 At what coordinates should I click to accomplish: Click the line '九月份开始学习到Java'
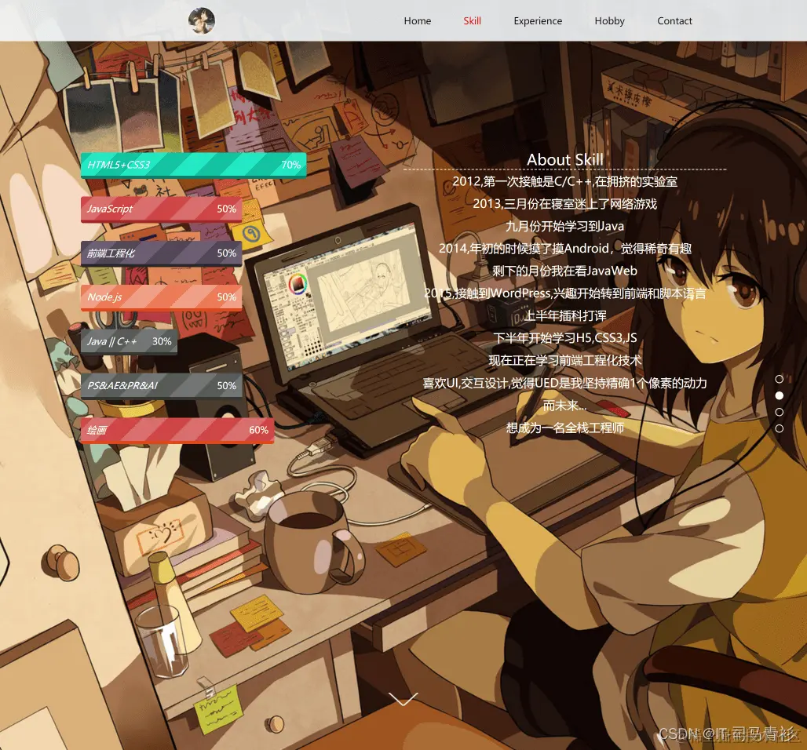coord(564,227)
